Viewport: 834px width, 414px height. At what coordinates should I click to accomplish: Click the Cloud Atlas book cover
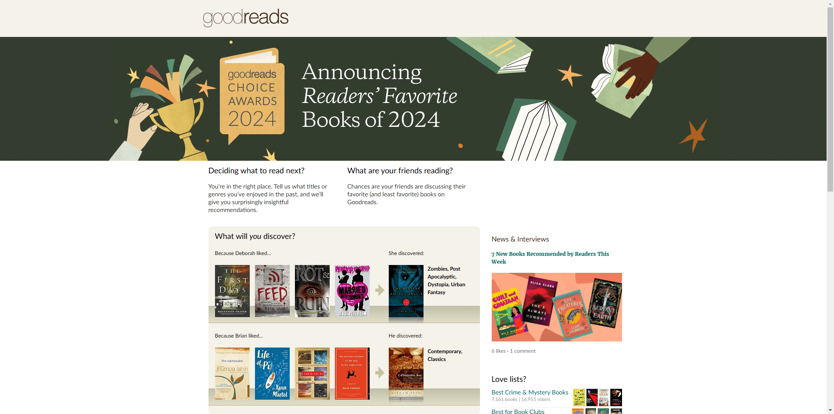tap(312, 374)
